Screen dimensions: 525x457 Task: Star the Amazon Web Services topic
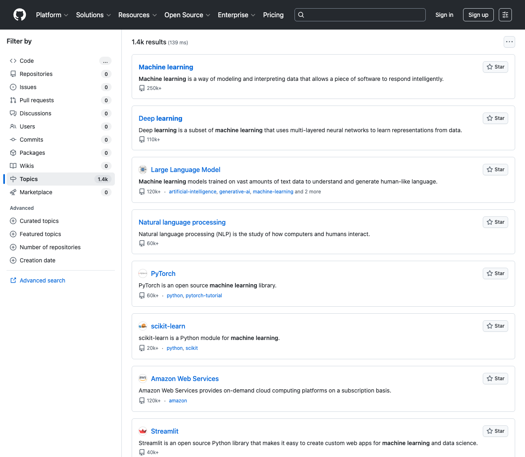tap(495, 379)
